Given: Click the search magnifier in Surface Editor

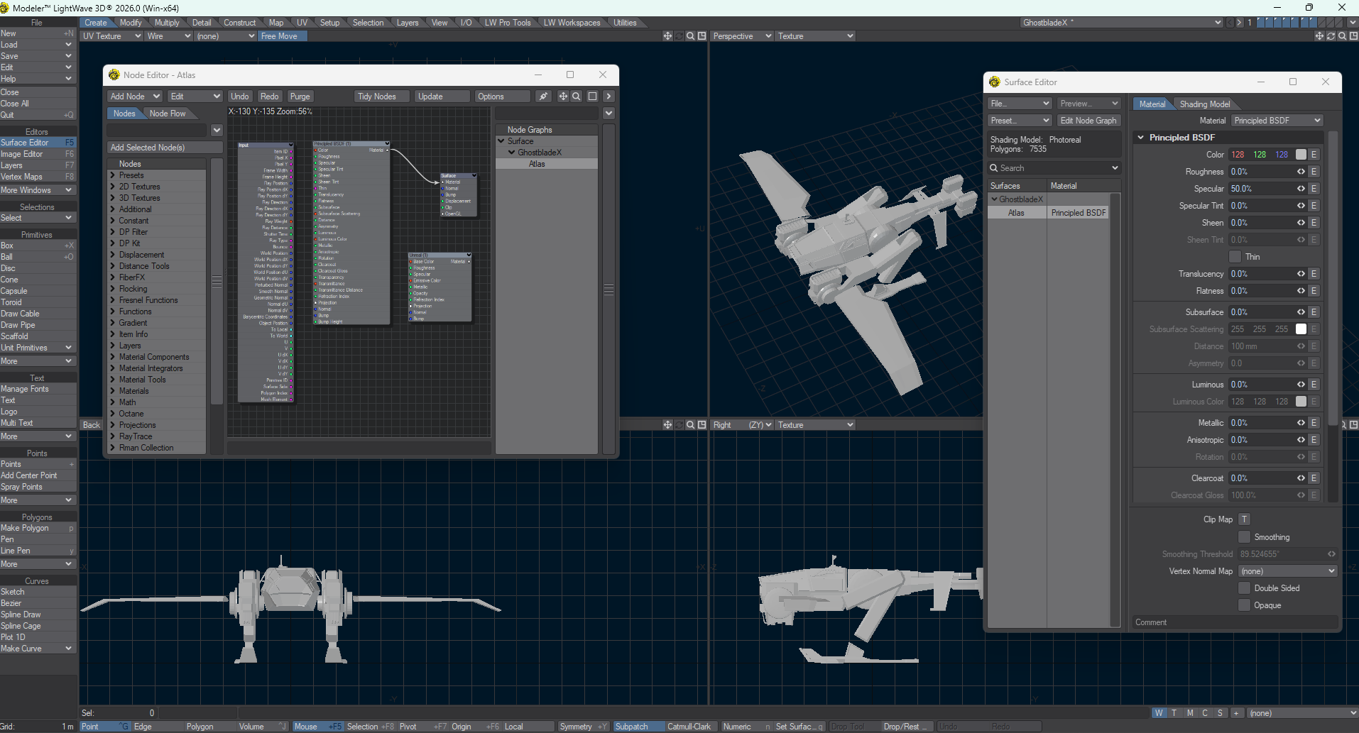Looking at the screenshot, I should 994,168.
